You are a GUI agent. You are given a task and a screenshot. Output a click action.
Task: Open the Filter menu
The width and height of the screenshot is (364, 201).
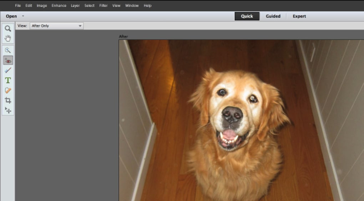coord(103,6)
